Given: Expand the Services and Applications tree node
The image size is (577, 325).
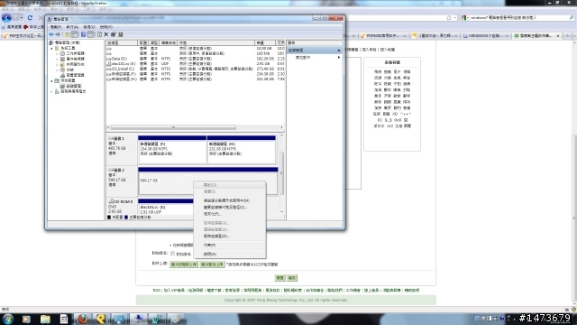Looking at the screenshot, I should pos(51,91).
